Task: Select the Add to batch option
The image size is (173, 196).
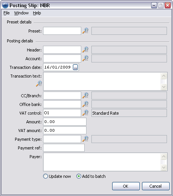Action: (79, 176)
